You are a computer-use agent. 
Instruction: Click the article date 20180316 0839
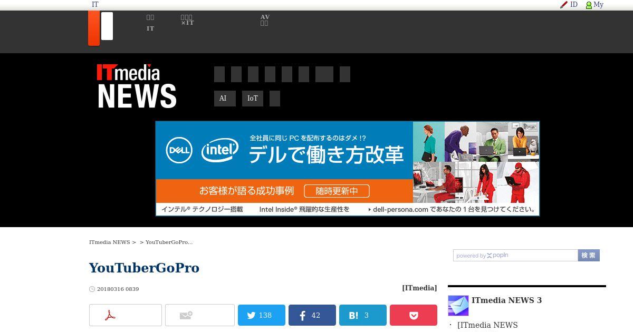point(118,289)
